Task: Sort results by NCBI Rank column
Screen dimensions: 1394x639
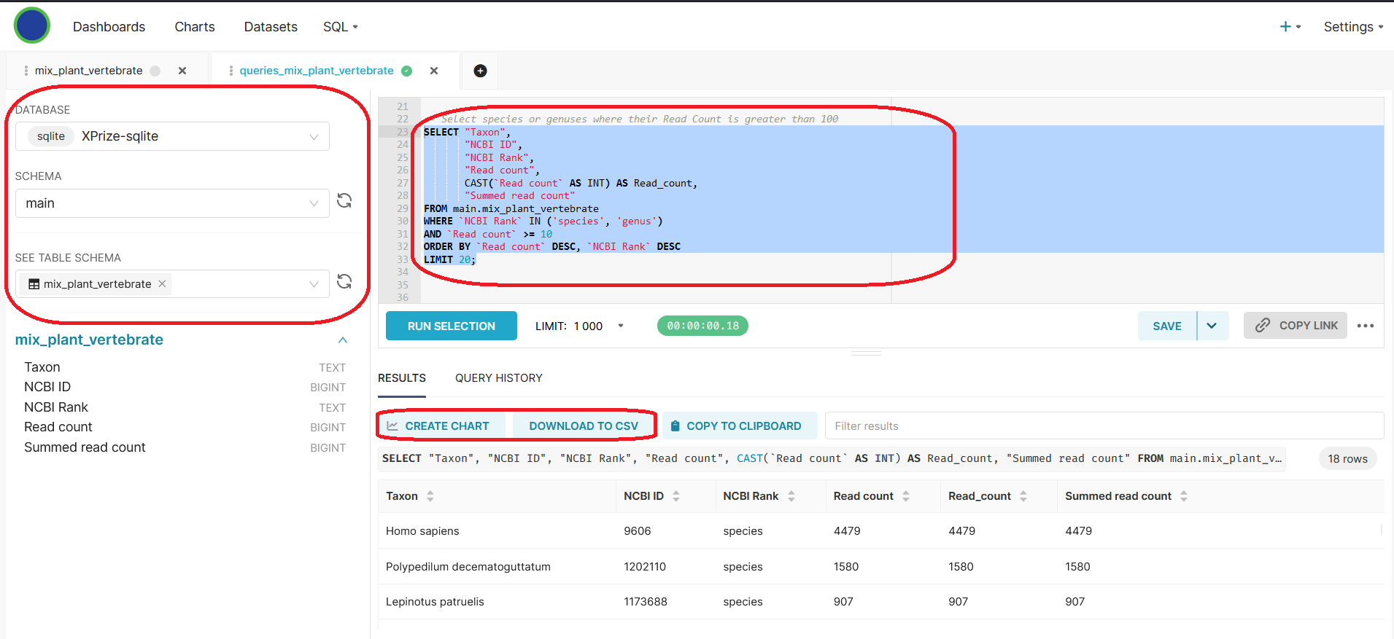Action: tap(791, 496)
